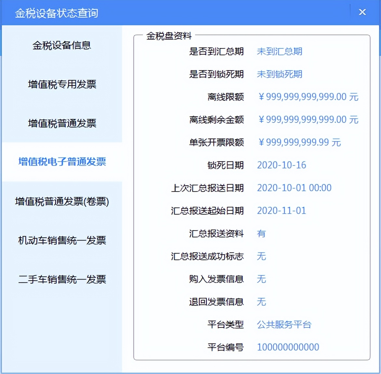The image size is (381, 374).
Task: Close the 金税设备状态查询 dialog
Action: [362, 12]
